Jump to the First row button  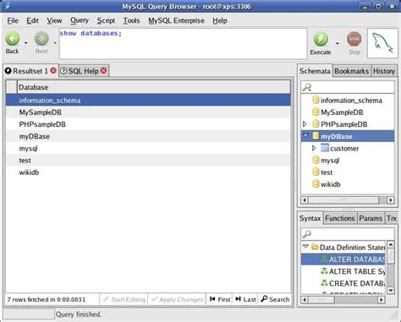[x=220, y=299]
